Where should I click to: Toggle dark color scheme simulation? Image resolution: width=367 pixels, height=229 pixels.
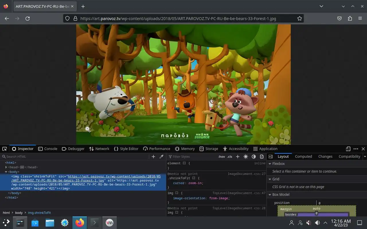coord(254,157)
